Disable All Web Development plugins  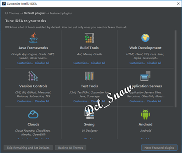tap(154, 63)
